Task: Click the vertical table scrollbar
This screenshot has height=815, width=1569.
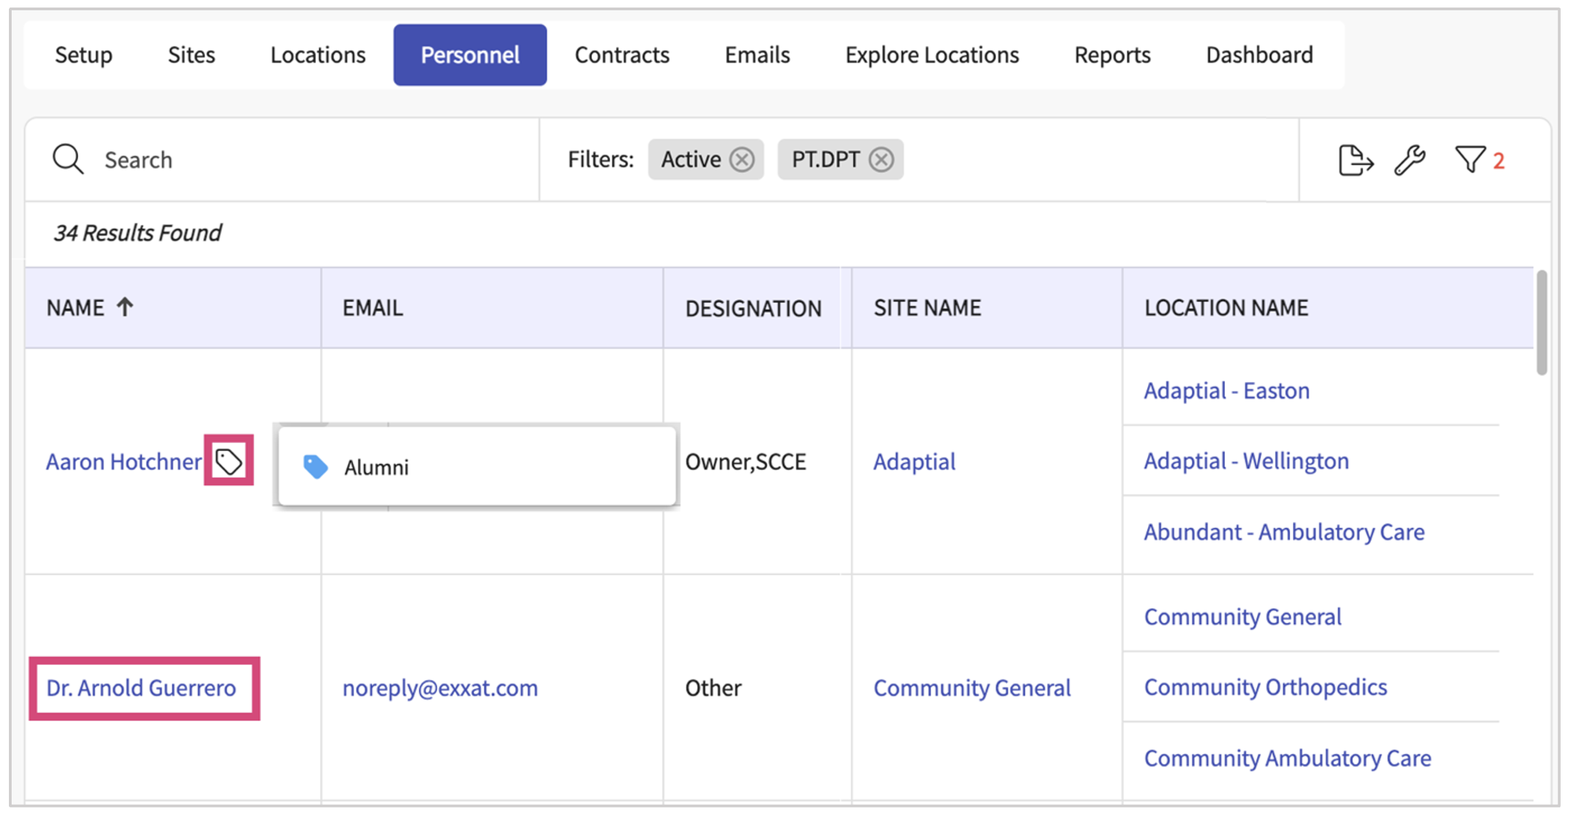Action: 1542,323
